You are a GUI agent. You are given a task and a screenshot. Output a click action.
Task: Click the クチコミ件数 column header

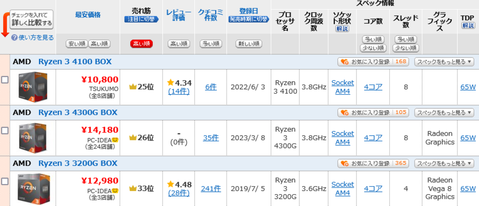coord(211,15)
